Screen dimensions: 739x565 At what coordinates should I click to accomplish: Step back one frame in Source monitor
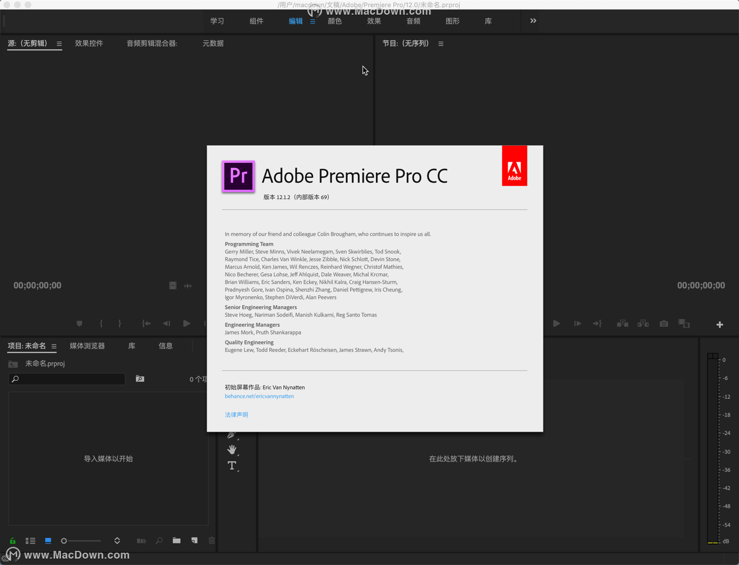[167, 324]
